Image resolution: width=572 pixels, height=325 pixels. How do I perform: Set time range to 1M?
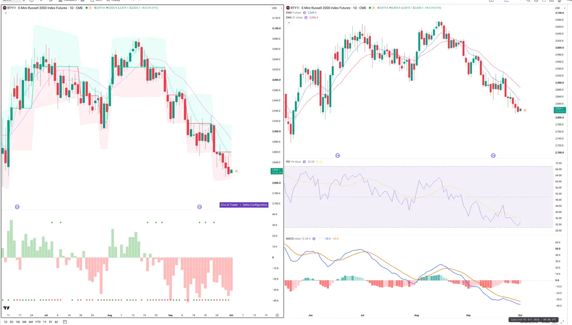click(18, 322)
